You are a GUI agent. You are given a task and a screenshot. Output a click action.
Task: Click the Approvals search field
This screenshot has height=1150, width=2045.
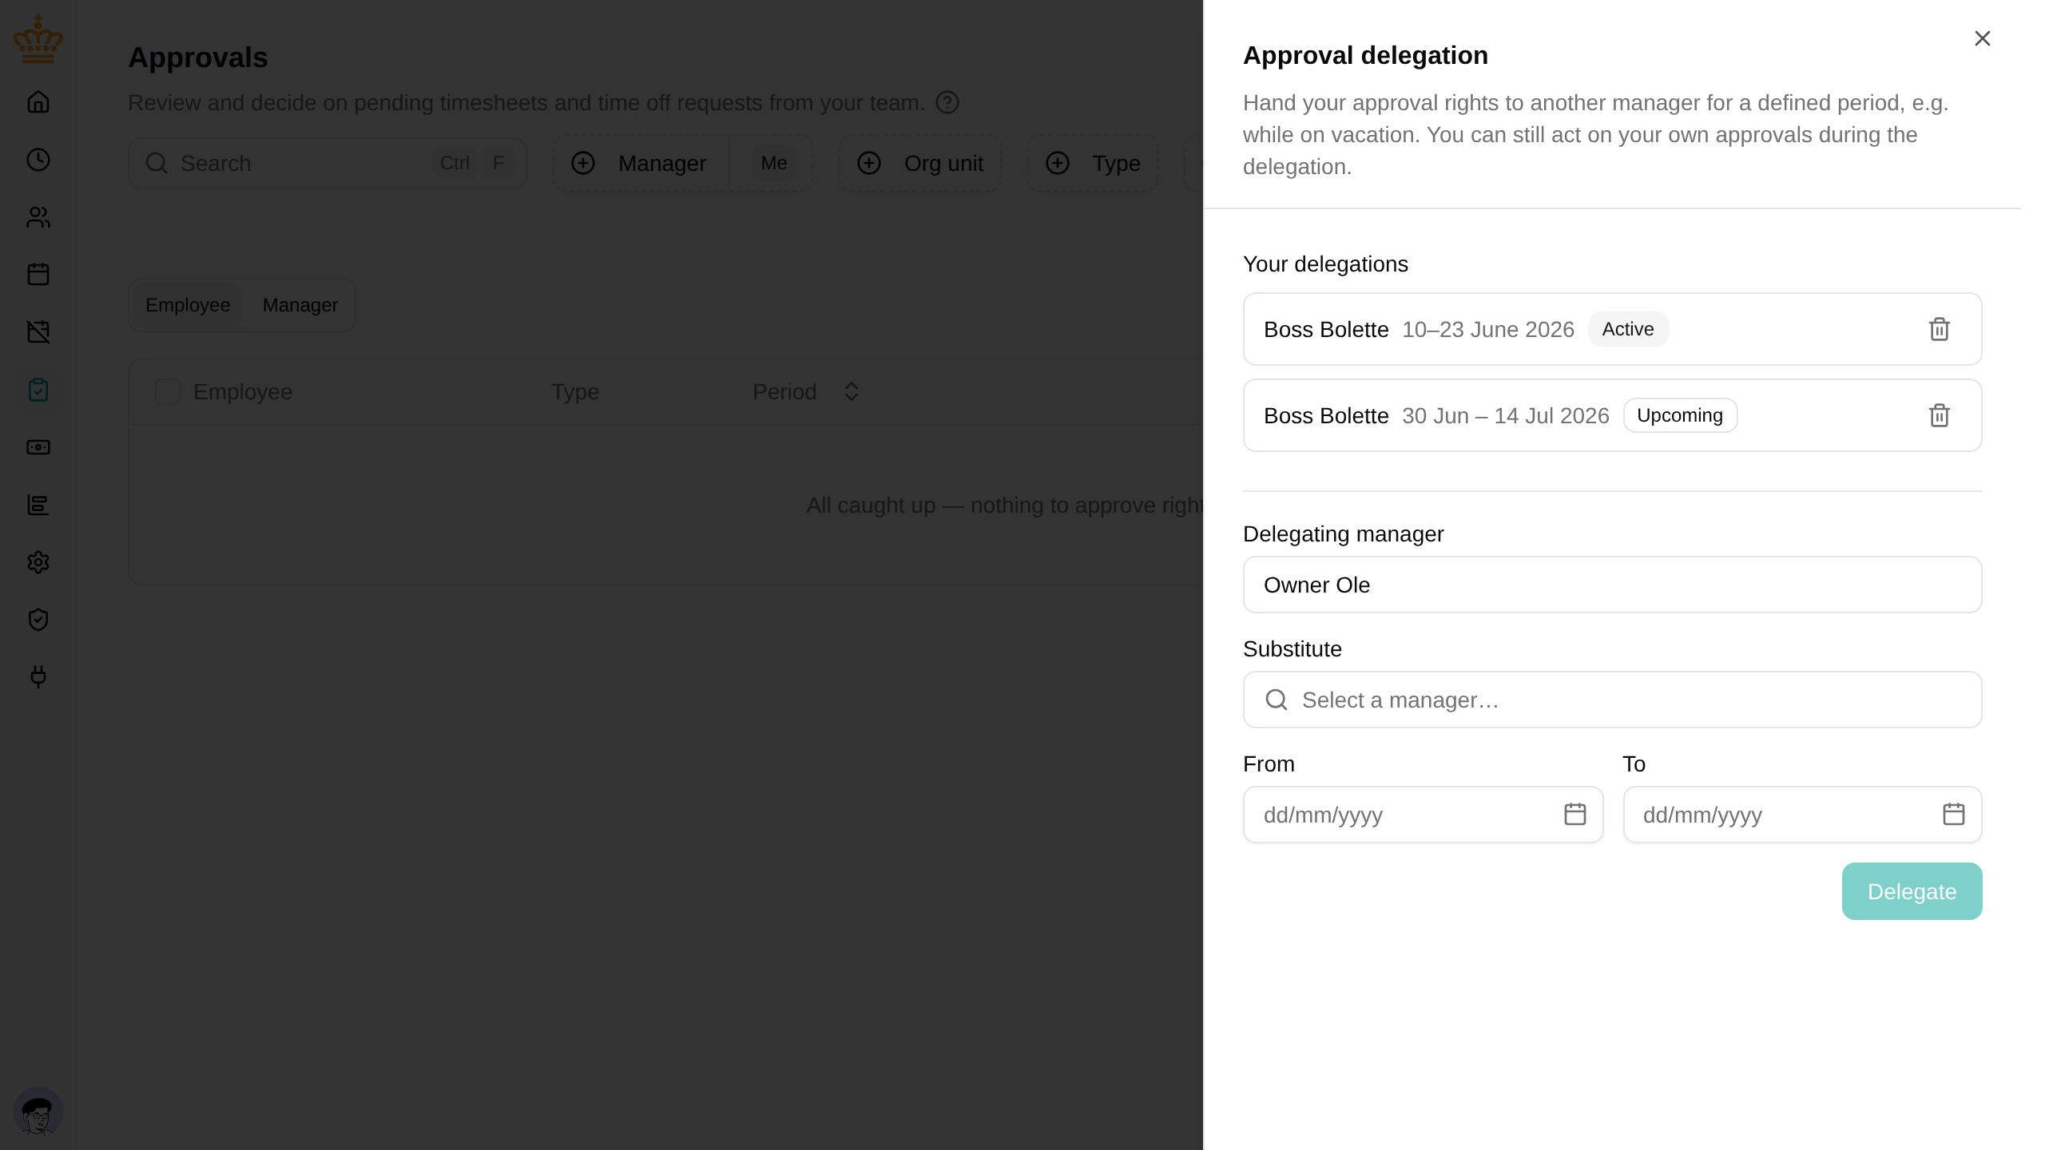[328, 163]
